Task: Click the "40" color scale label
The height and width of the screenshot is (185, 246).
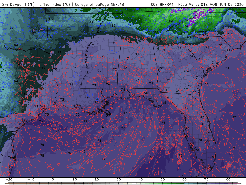Action: click(141, 179)
